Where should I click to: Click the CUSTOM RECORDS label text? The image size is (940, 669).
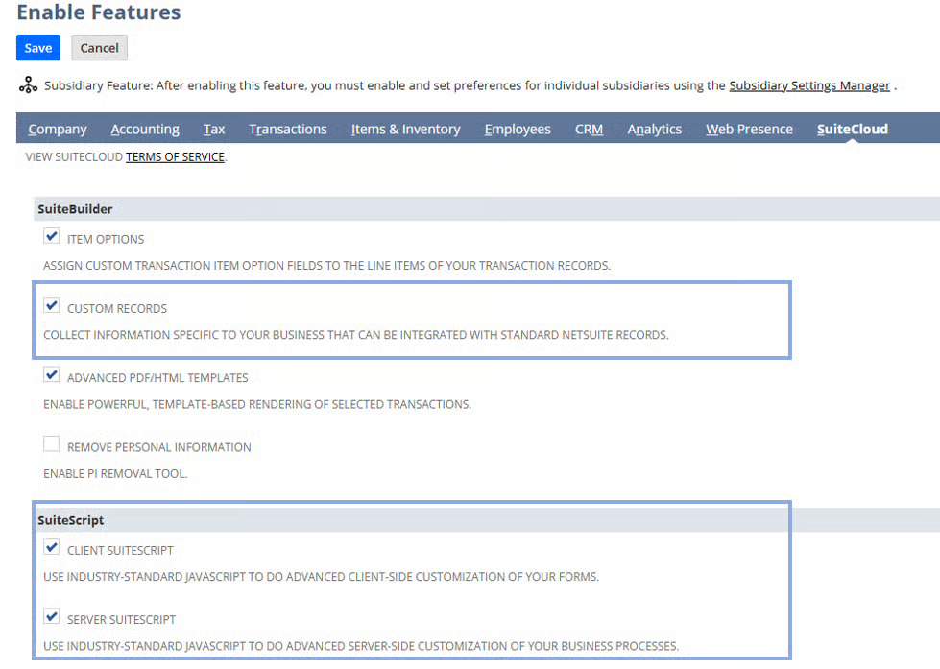[x=117, y=309]
